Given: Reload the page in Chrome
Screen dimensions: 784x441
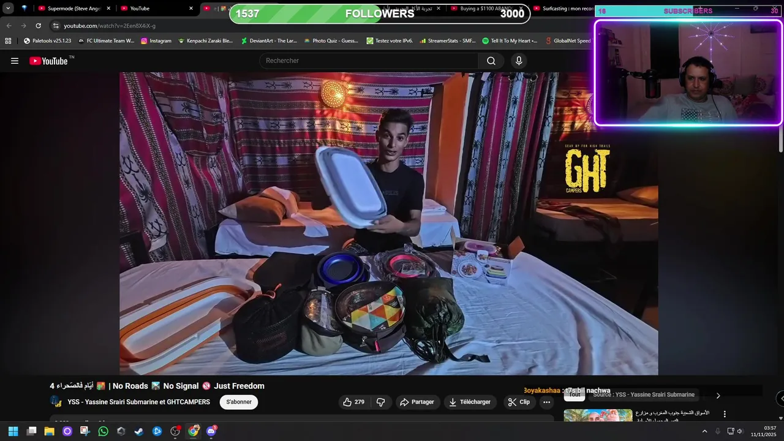Looking at the screenshot, I should pyautogui.click(x=38, y=26).
